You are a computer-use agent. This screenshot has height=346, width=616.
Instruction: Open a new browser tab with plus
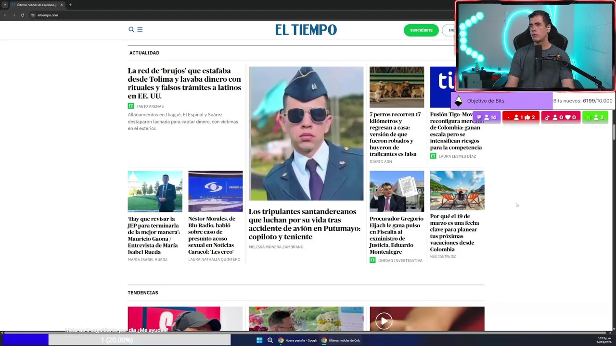point(70,5)
